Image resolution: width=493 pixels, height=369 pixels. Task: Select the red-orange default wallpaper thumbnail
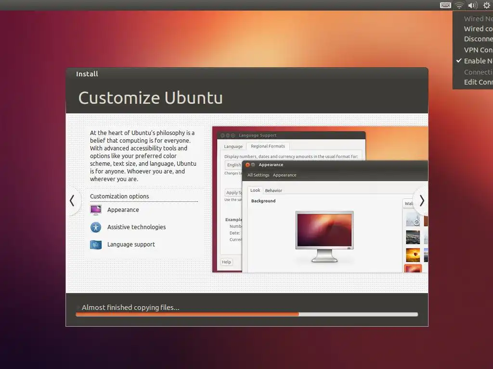(413, 269)
